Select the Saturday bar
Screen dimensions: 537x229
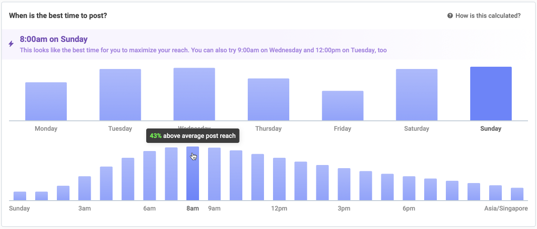pos(417,95)
